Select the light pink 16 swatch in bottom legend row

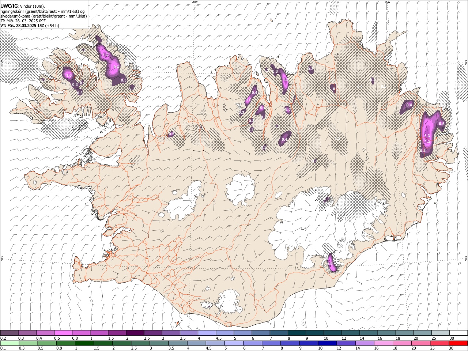(384, 343)
